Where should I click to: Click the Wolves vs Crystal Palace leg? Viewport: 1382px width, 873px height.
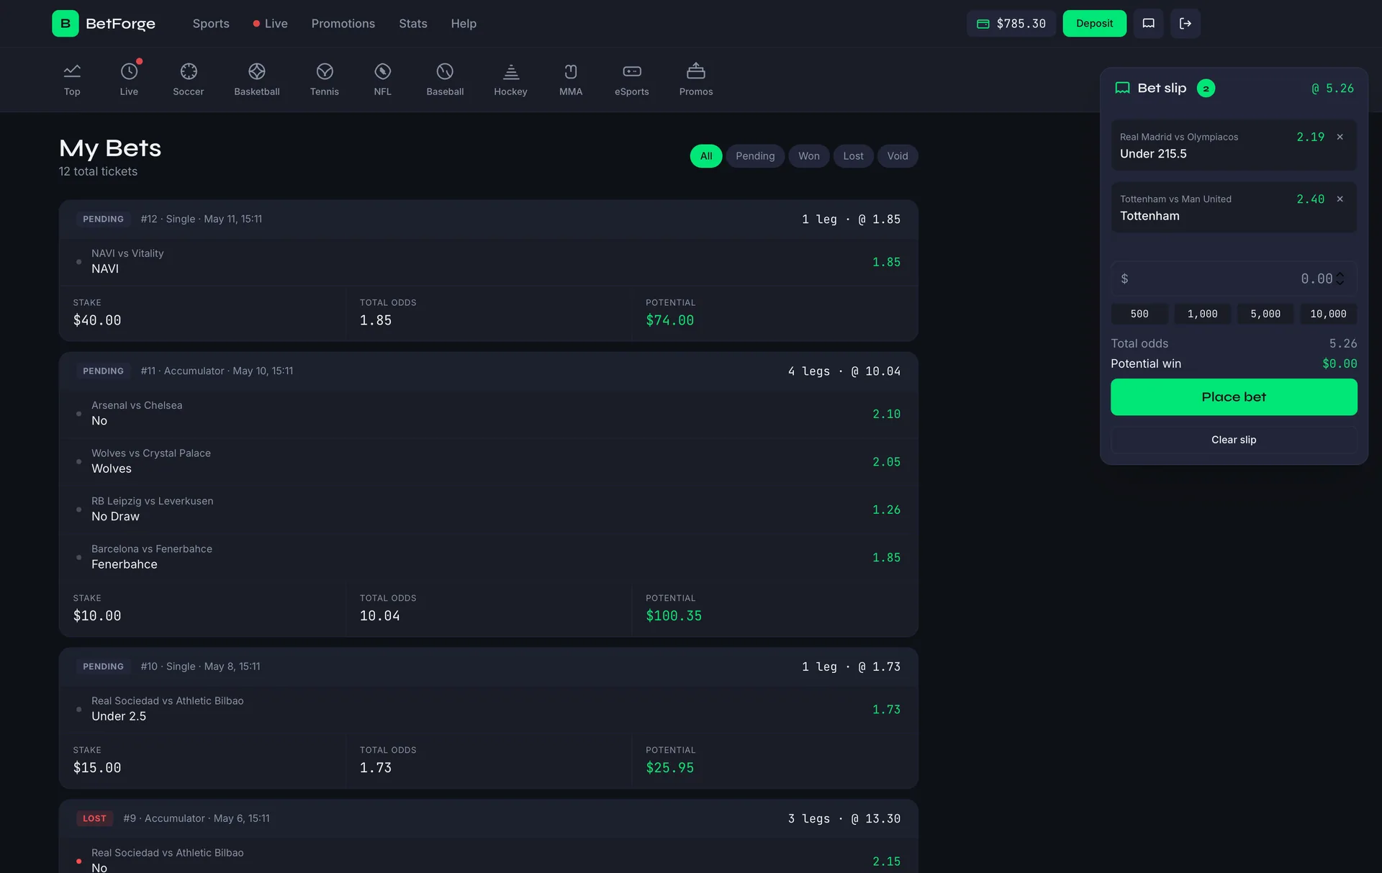(488, 461)
